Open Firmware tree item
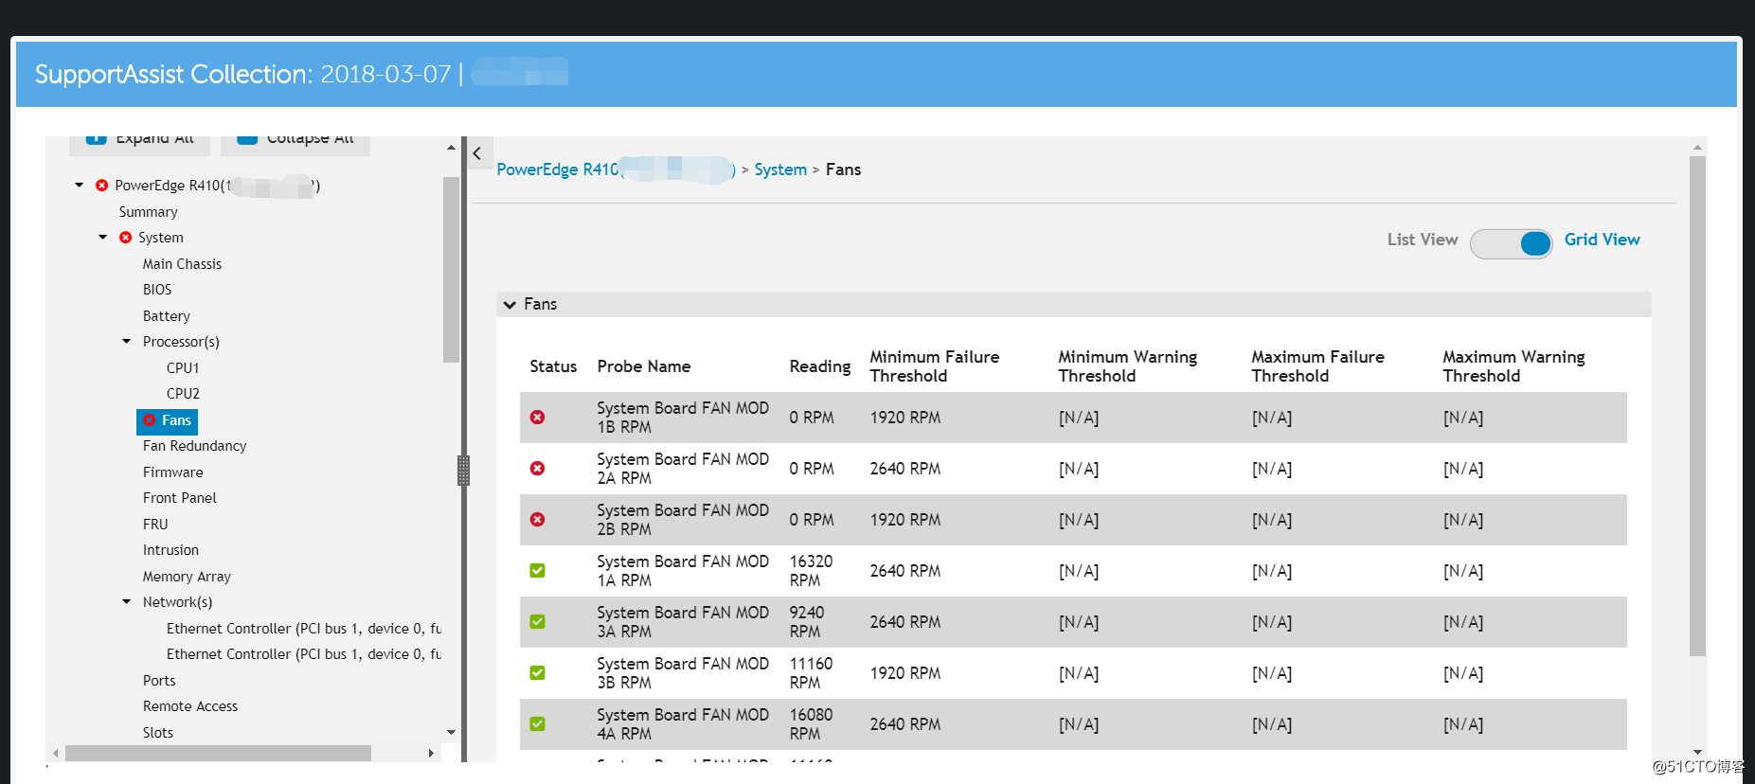 pos(172,472)
